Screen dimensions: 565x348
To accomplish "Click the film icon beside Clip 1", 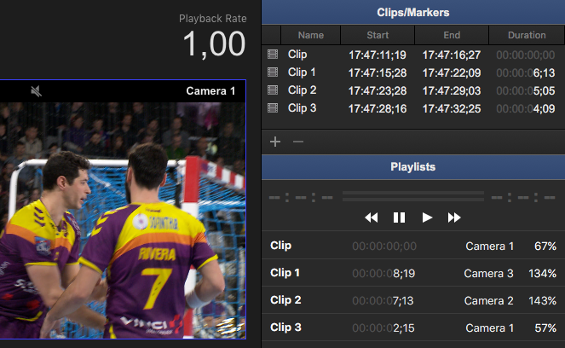I will point(273,72).
